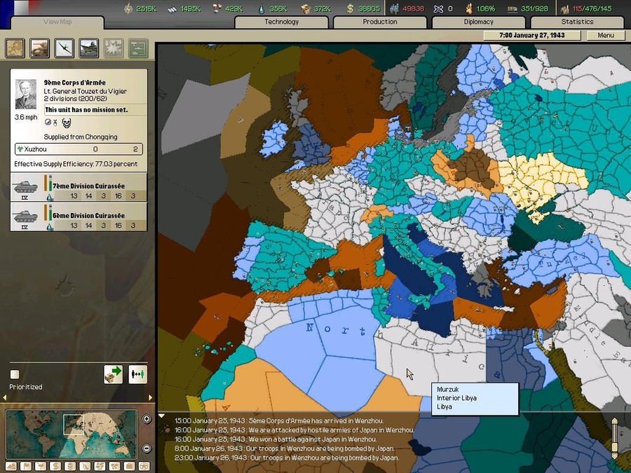The height and width of the screenshot is (473, 631).
Task: Click the Menu button
Action: [x=606, y=35]
